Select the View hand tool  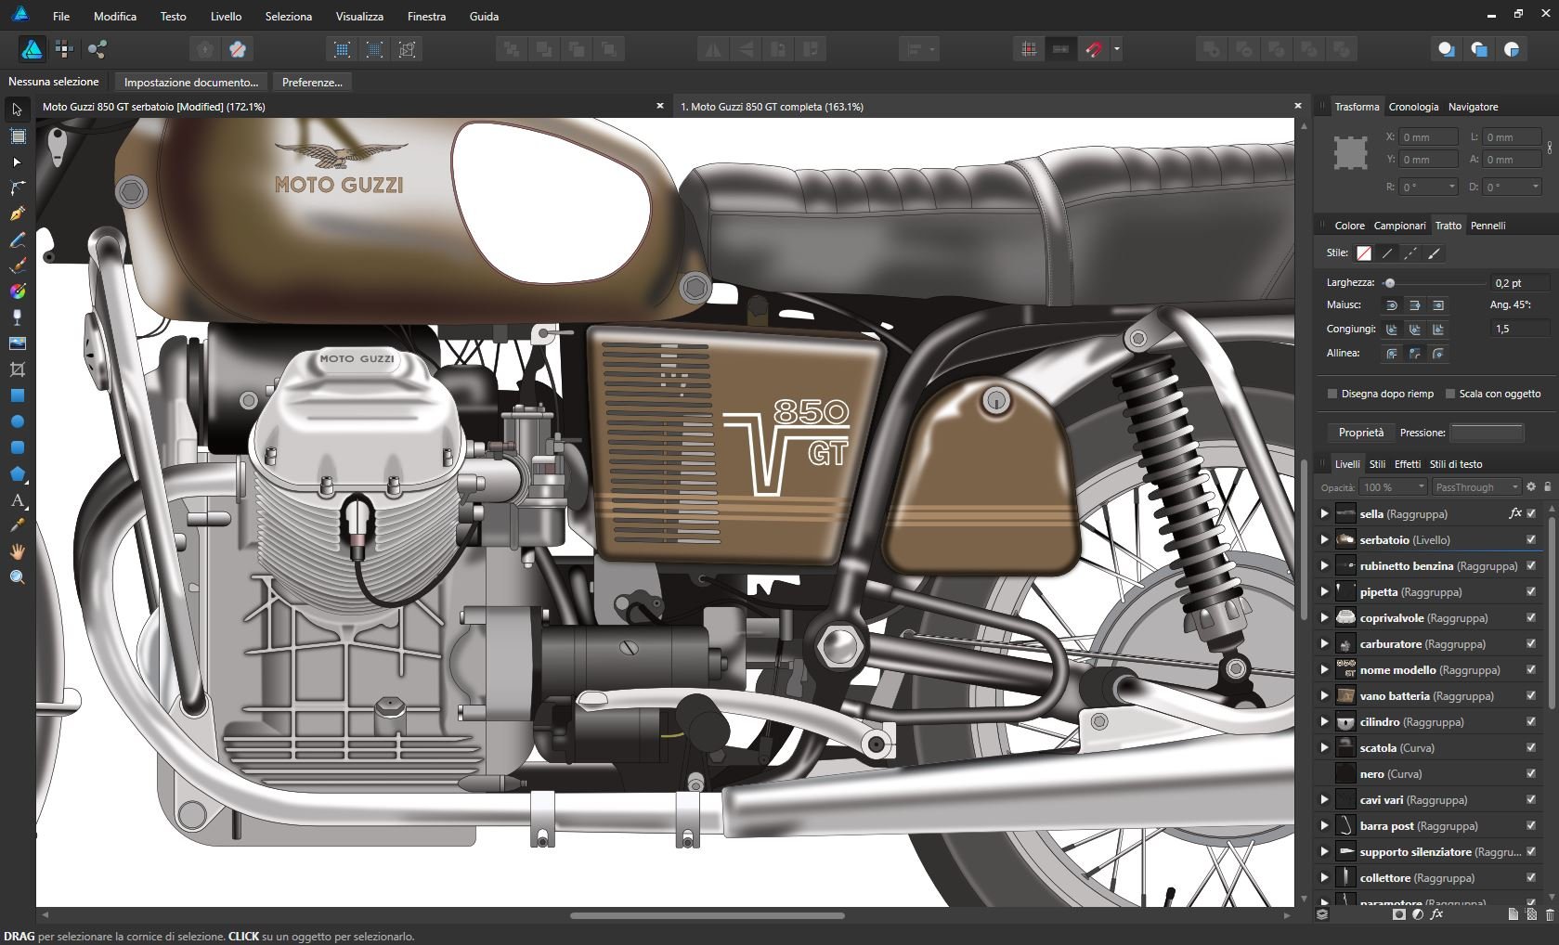click(x=17, y=551)
